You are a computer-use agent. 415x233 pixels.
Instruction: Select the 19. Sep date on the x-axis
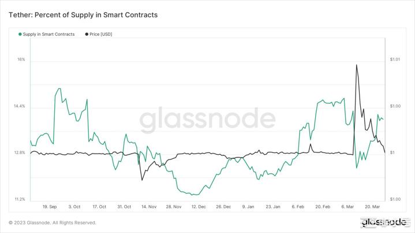[x=50, y=206]
